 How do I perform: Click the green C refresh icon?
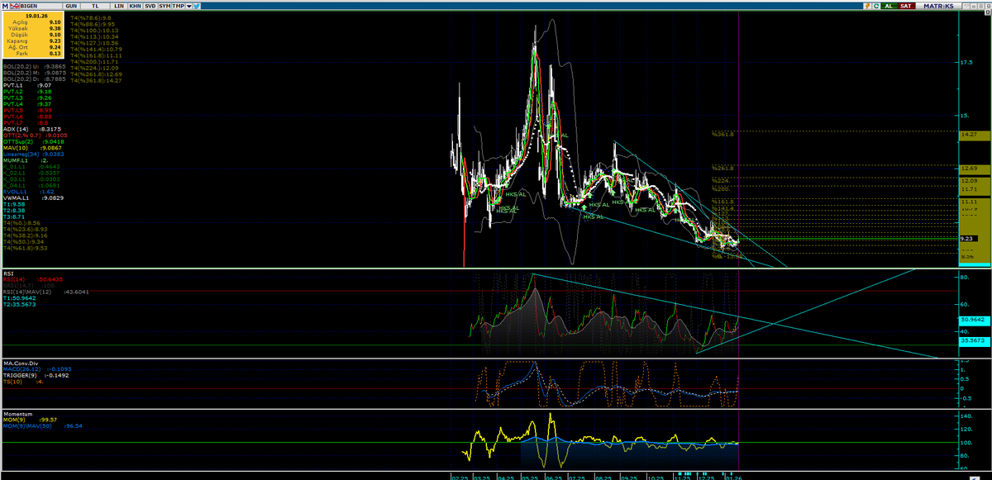pos(877,6)
